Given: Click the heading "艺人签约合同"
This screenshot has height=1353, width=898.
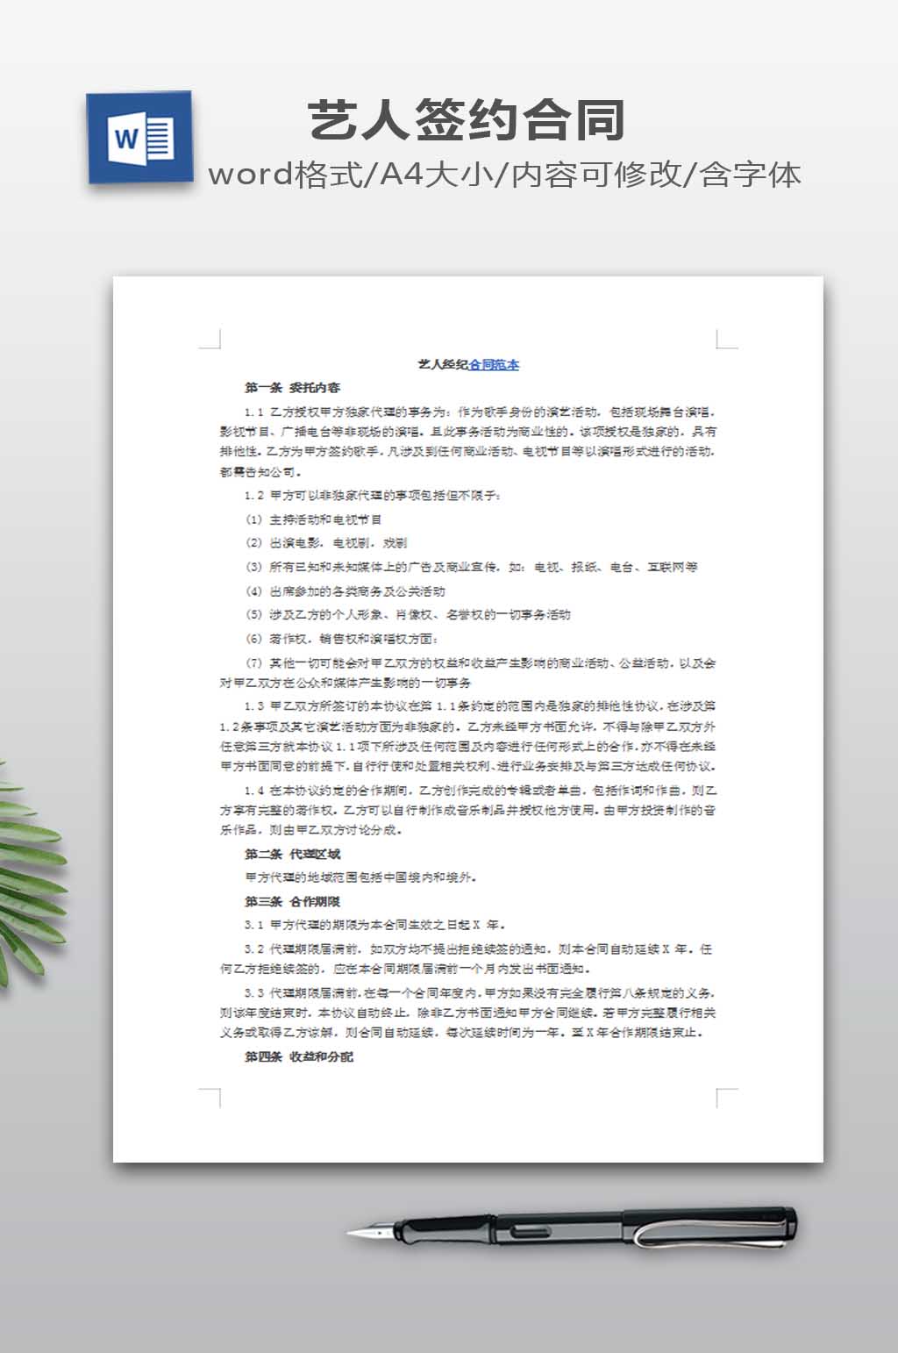Looking at the screenshot, I should [x=467, y=120].
